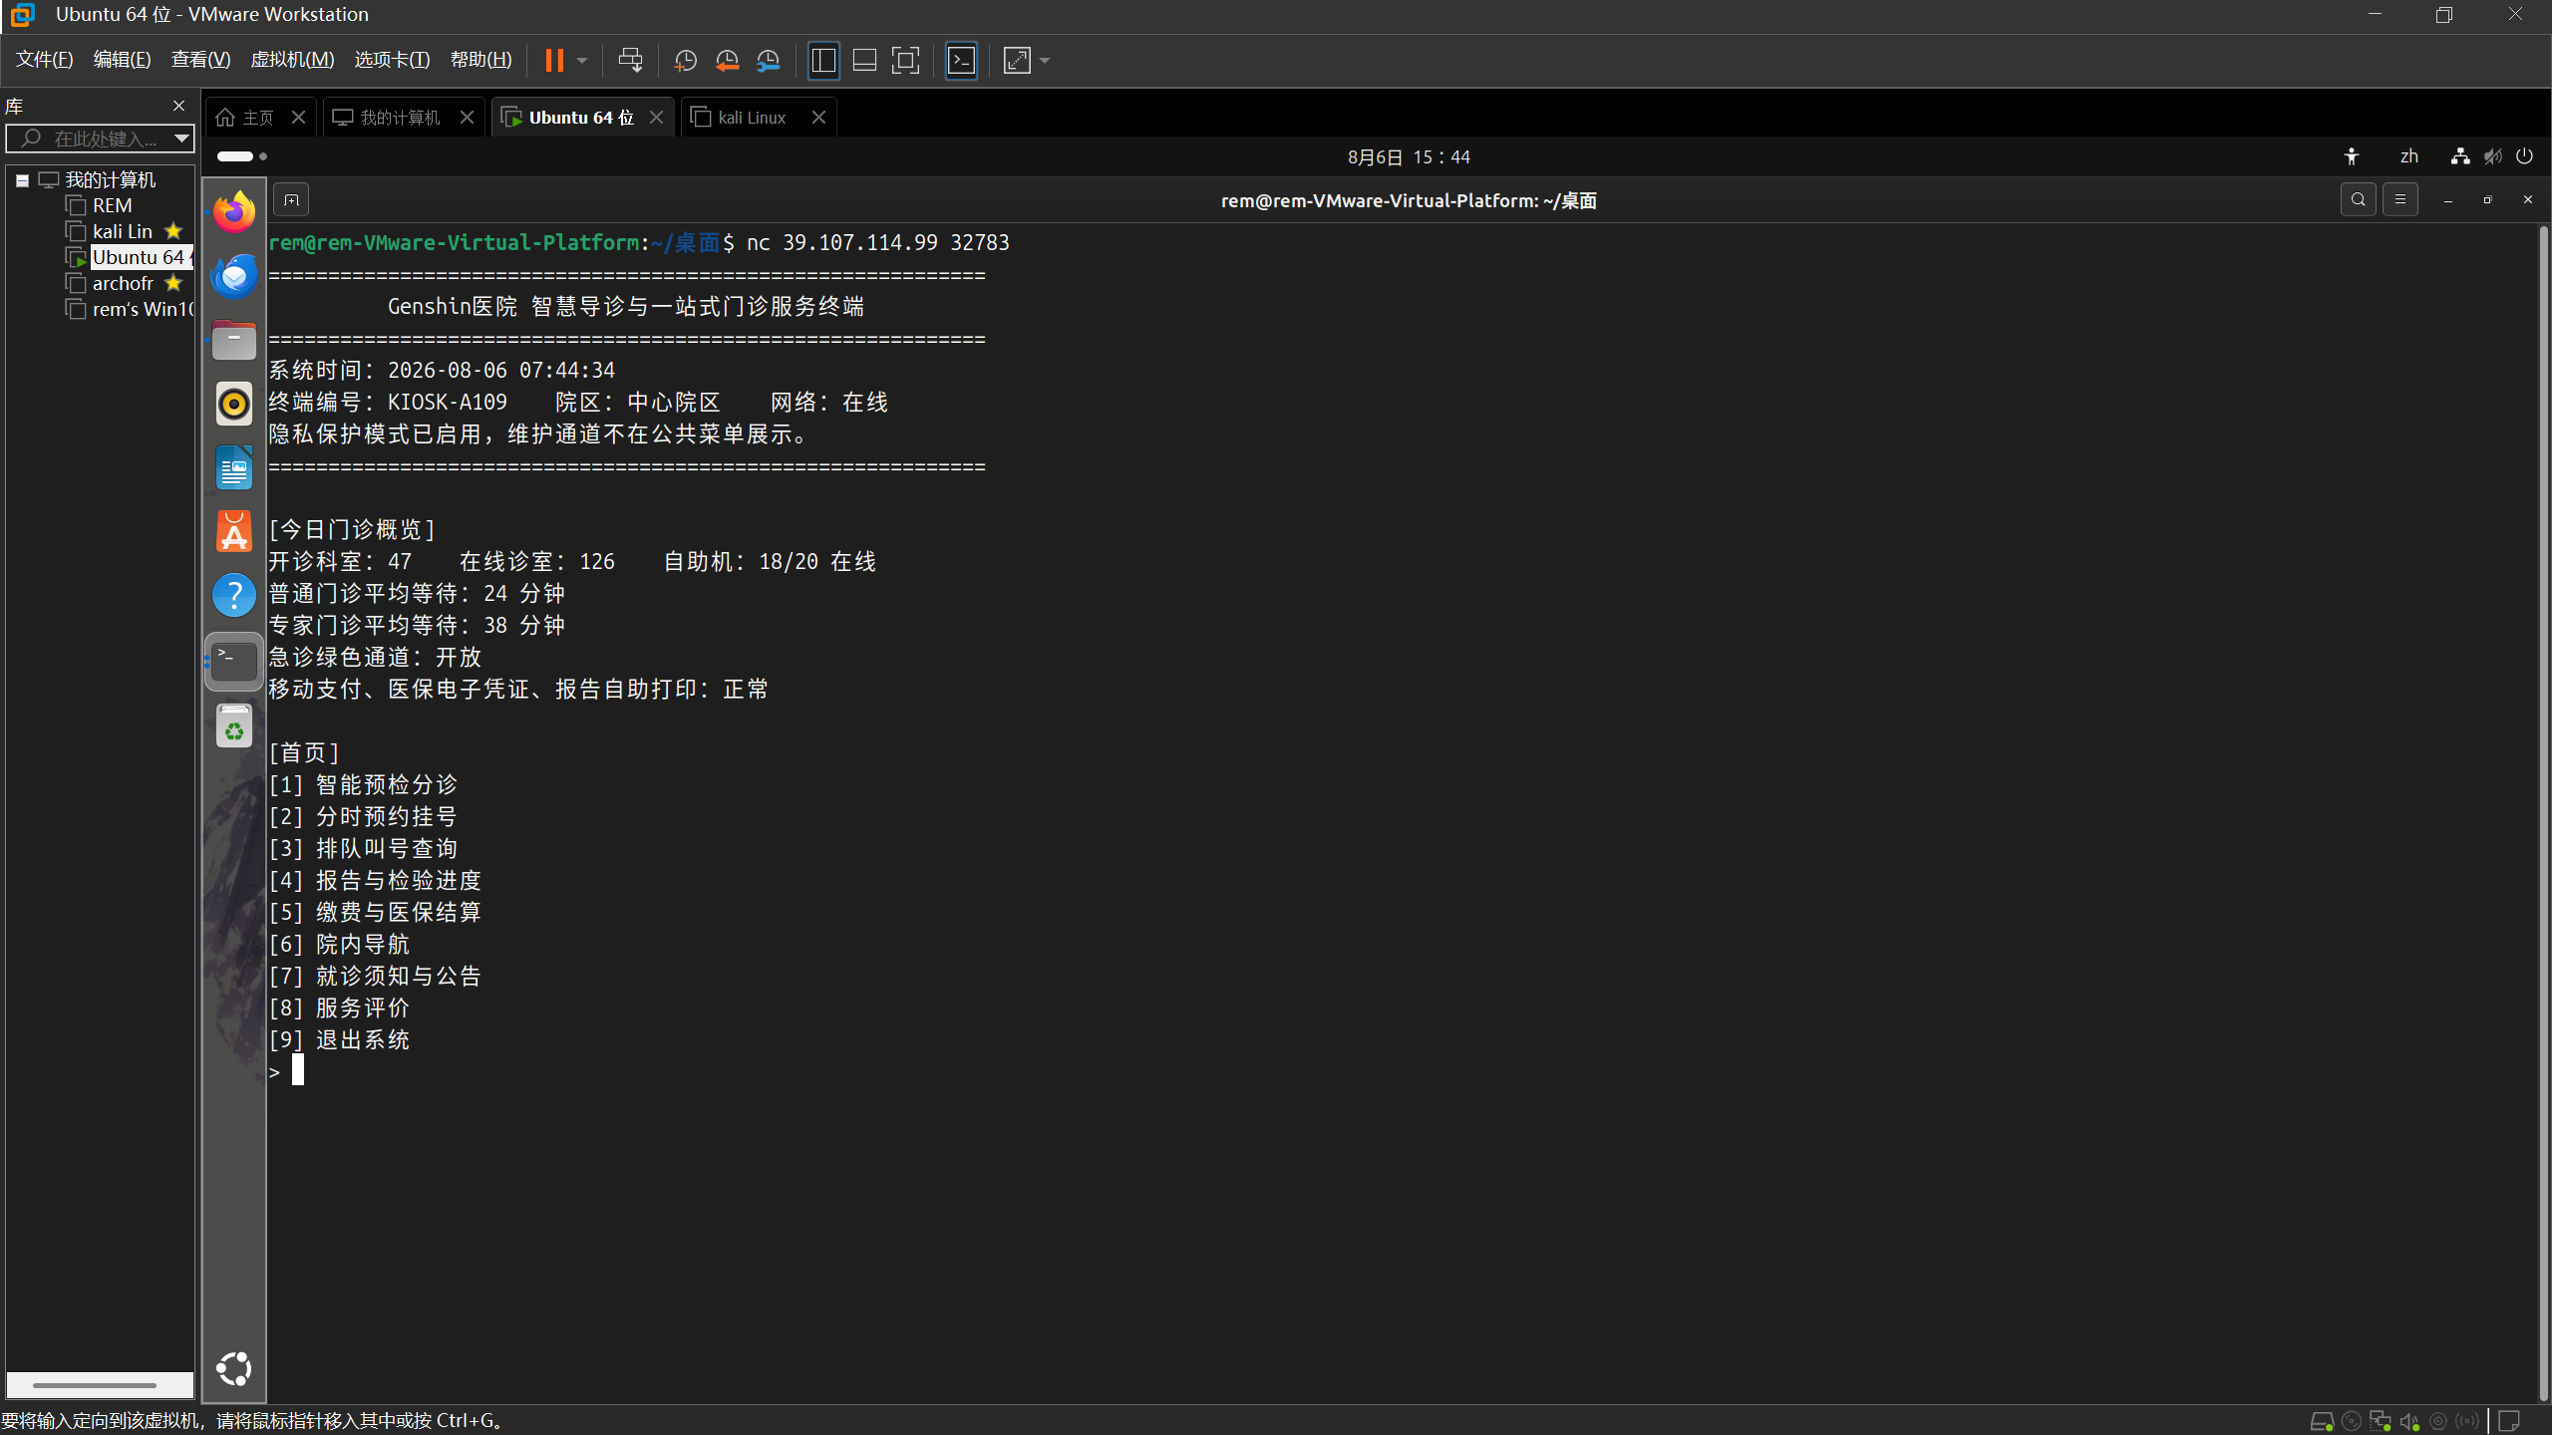Click the Terminal icon in the dock
The image size is (2552, 1435).
[x=234, y=661]
